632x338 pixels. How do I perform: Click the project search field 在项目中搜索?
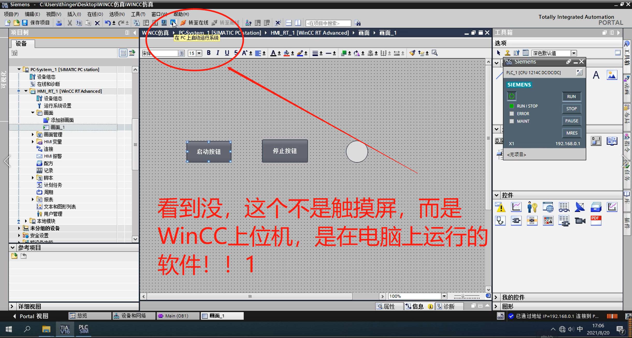coord(328,23)
